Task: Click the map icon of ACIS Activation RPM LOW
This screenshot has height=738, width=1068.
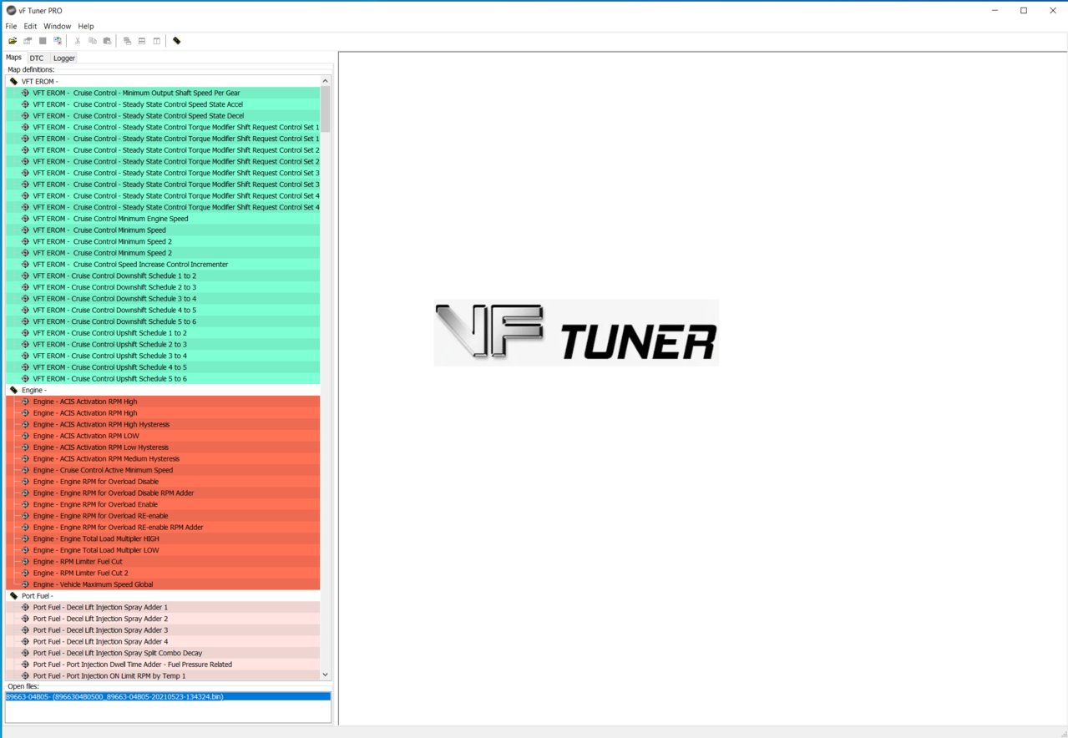Action: [x=25, y=436]
